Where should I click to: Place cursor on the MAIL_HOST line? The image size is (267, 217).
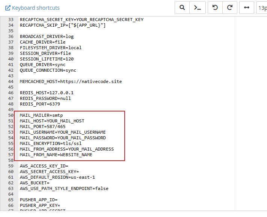52,121
